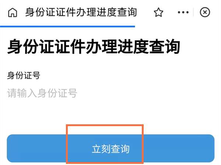Click the 立刻查询 button
Viewport: 221px width, 165px height.
[110, 148]
